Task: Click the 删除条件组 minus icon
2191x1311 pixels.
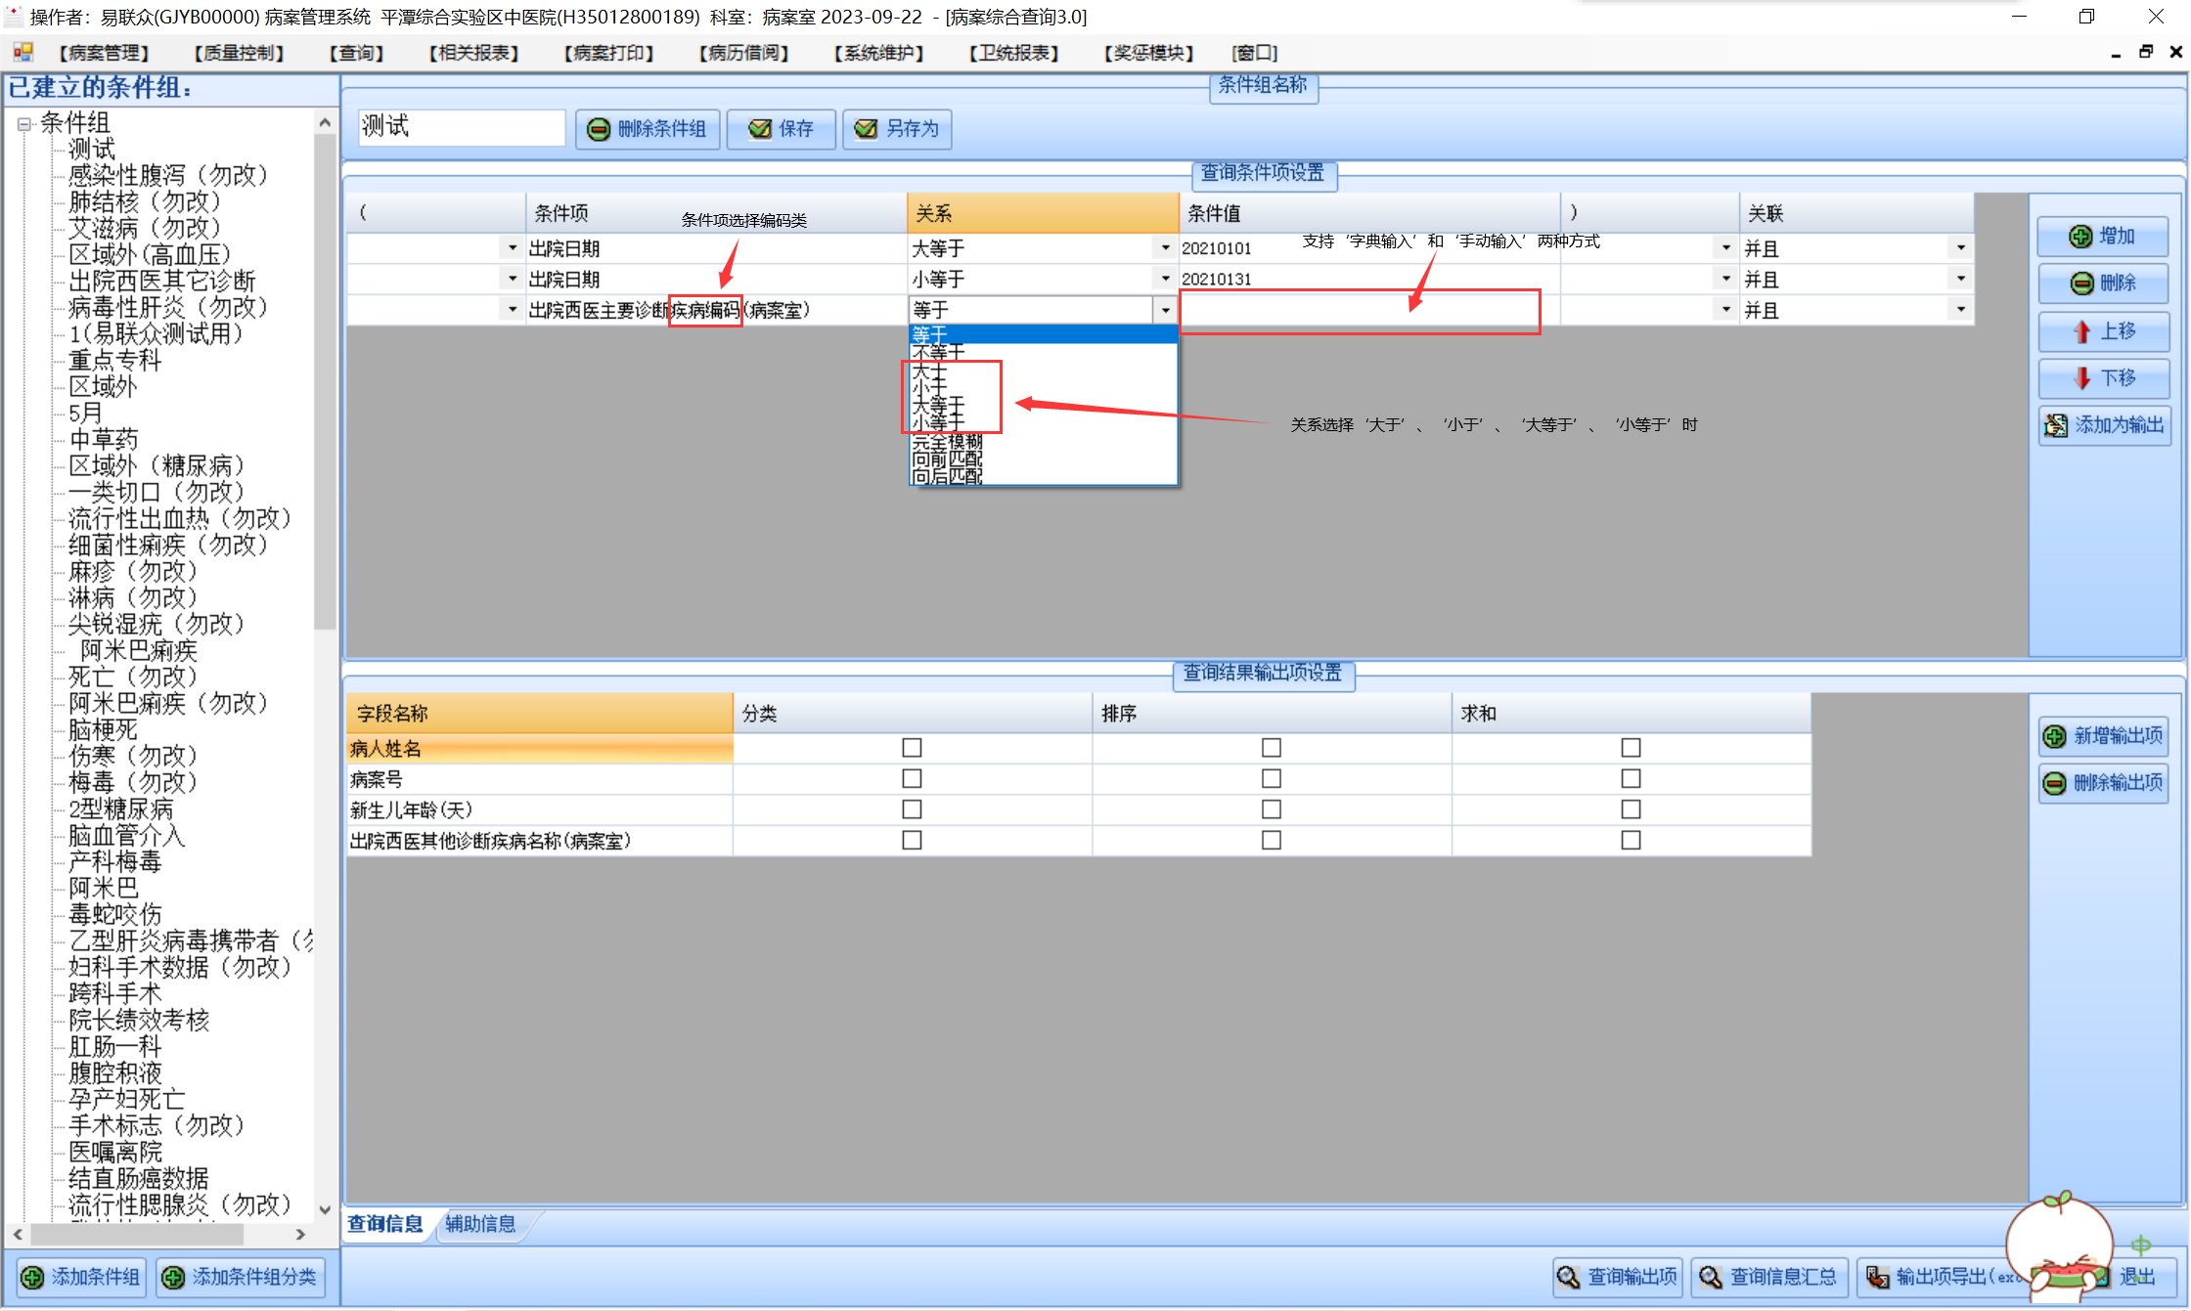Action: coord(599,129)
